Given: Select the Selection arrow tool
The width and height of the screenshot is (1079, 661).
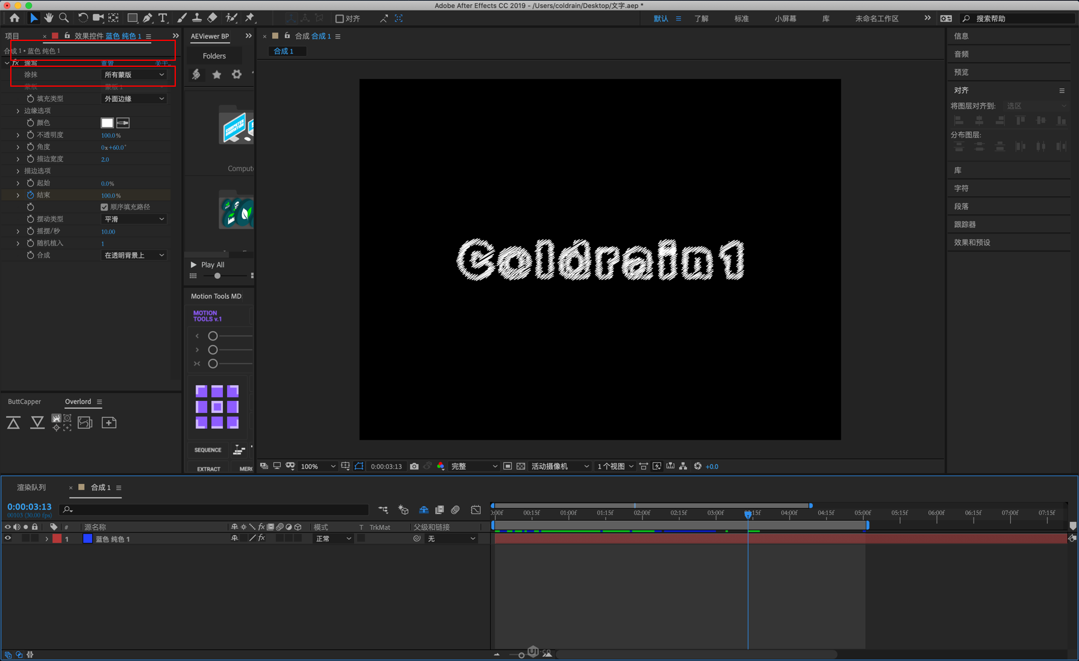Looking at the screenshot, I should click(x=33, y=18).
